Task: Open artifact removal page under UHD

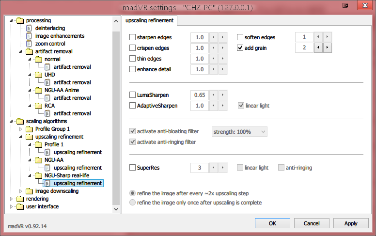Action: tap(72, 82)
